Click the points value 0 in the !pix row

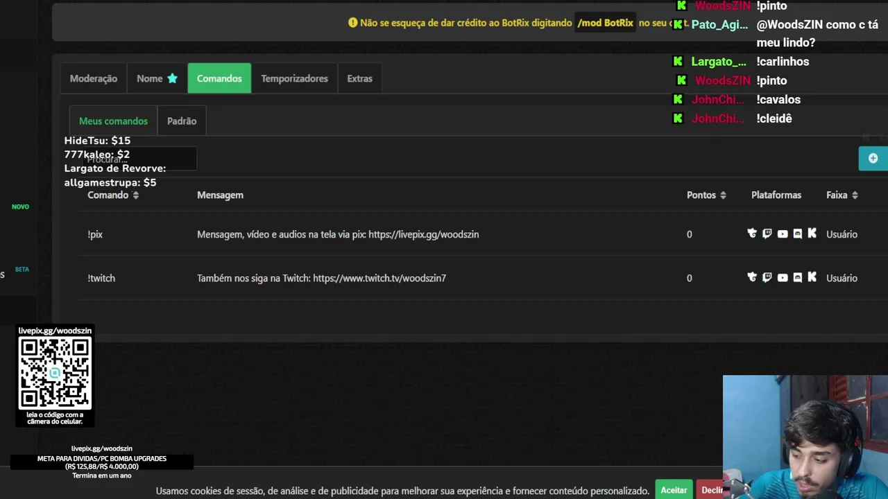pyautogui.click(x=689, y=234)
